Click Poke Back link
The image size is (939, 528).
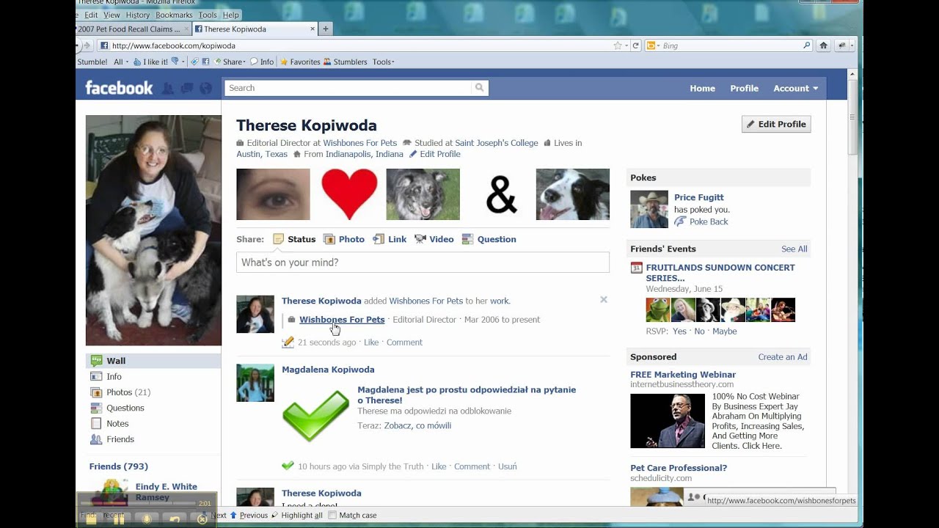(709, 221)
